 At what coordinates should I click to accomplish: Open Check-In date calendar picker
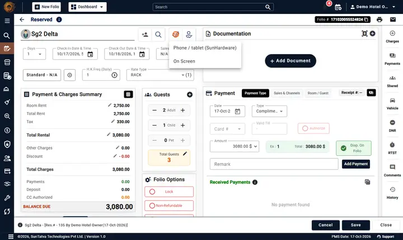tap(90, 54)
